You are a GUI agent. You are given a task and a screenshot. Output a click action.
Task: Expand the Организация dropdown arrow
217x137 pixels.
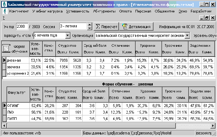point(187,35)
